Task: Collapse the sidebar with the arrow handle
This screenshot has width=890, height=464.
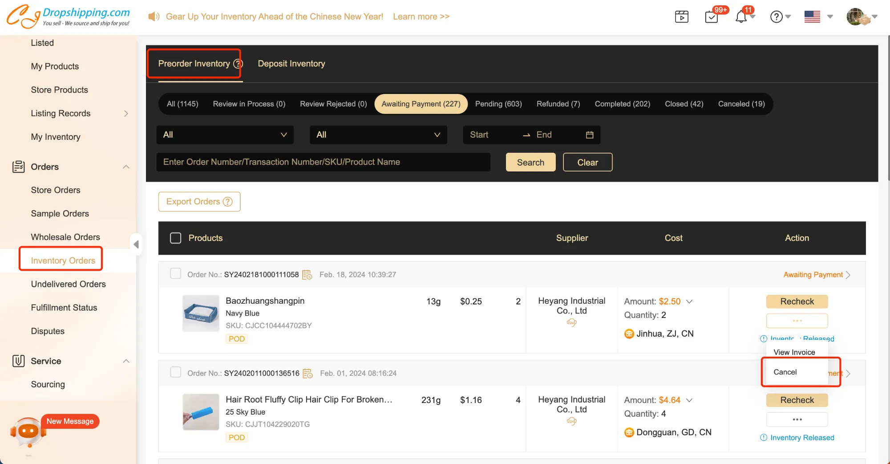Action: (136, 244)
